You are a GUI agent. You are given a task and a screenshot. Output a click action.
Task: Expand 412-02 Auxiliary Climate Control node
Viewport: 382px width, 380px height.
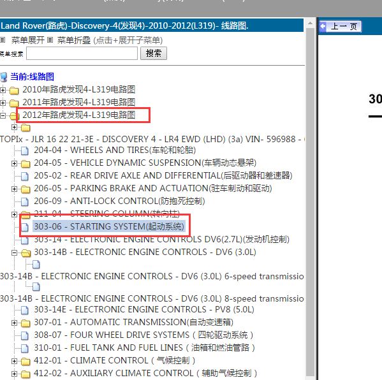pos(15,374)
